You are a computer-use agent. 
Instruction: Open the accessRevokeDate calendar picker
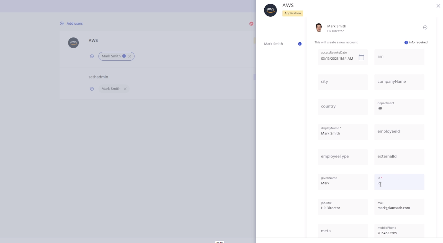(361, 57)
